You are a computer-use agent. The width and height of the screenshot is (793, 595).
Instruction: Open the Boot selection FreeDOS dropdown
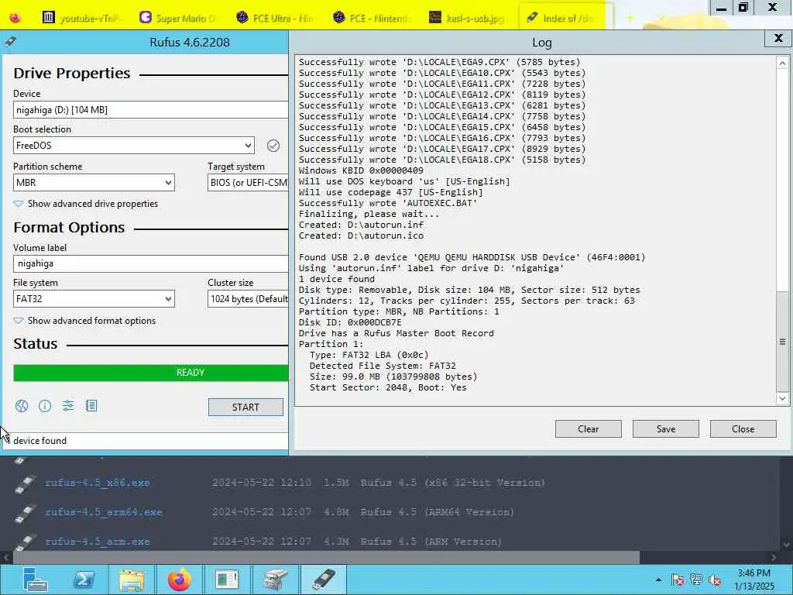coord(133,146)
